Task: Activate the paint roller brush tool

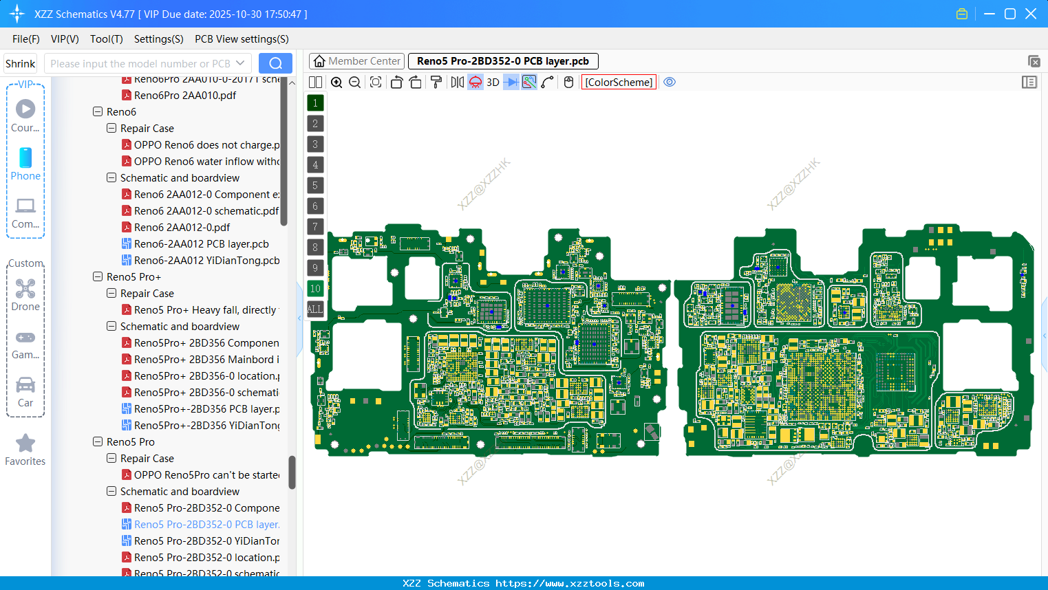Action: tap(436, 82)
